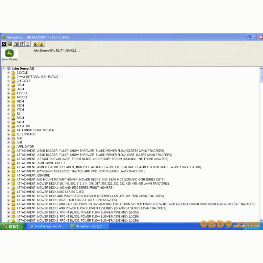This screenshot has height=263, width=263.
Task: Select the APPLICATOR tree item
Action: (x=25, y=147)
